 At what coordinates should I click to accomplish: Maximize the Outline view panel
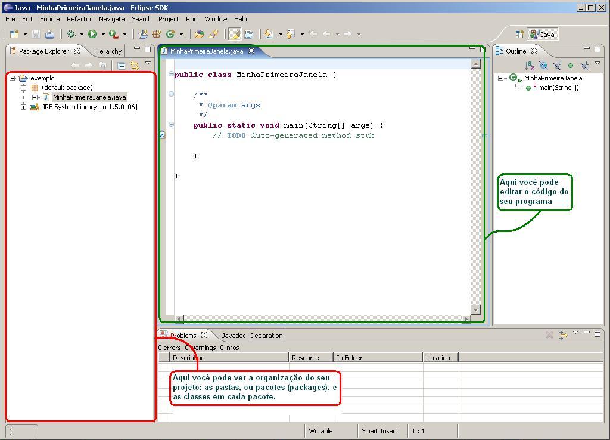[x=597, y=49]
